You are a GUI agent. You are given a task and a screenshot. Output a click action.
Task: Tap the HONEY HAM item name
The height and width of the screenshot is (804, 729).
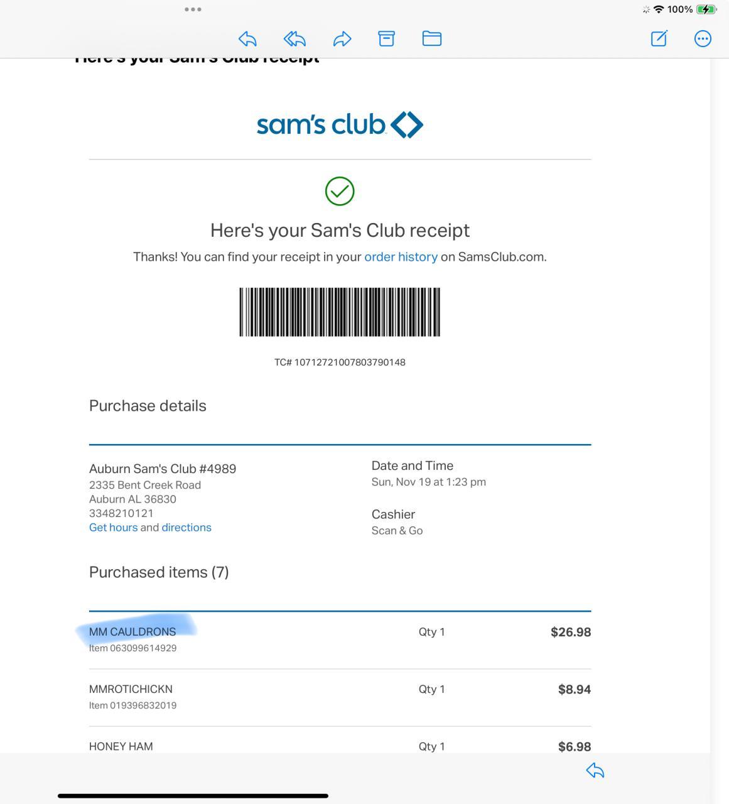(x=121, y=746)
